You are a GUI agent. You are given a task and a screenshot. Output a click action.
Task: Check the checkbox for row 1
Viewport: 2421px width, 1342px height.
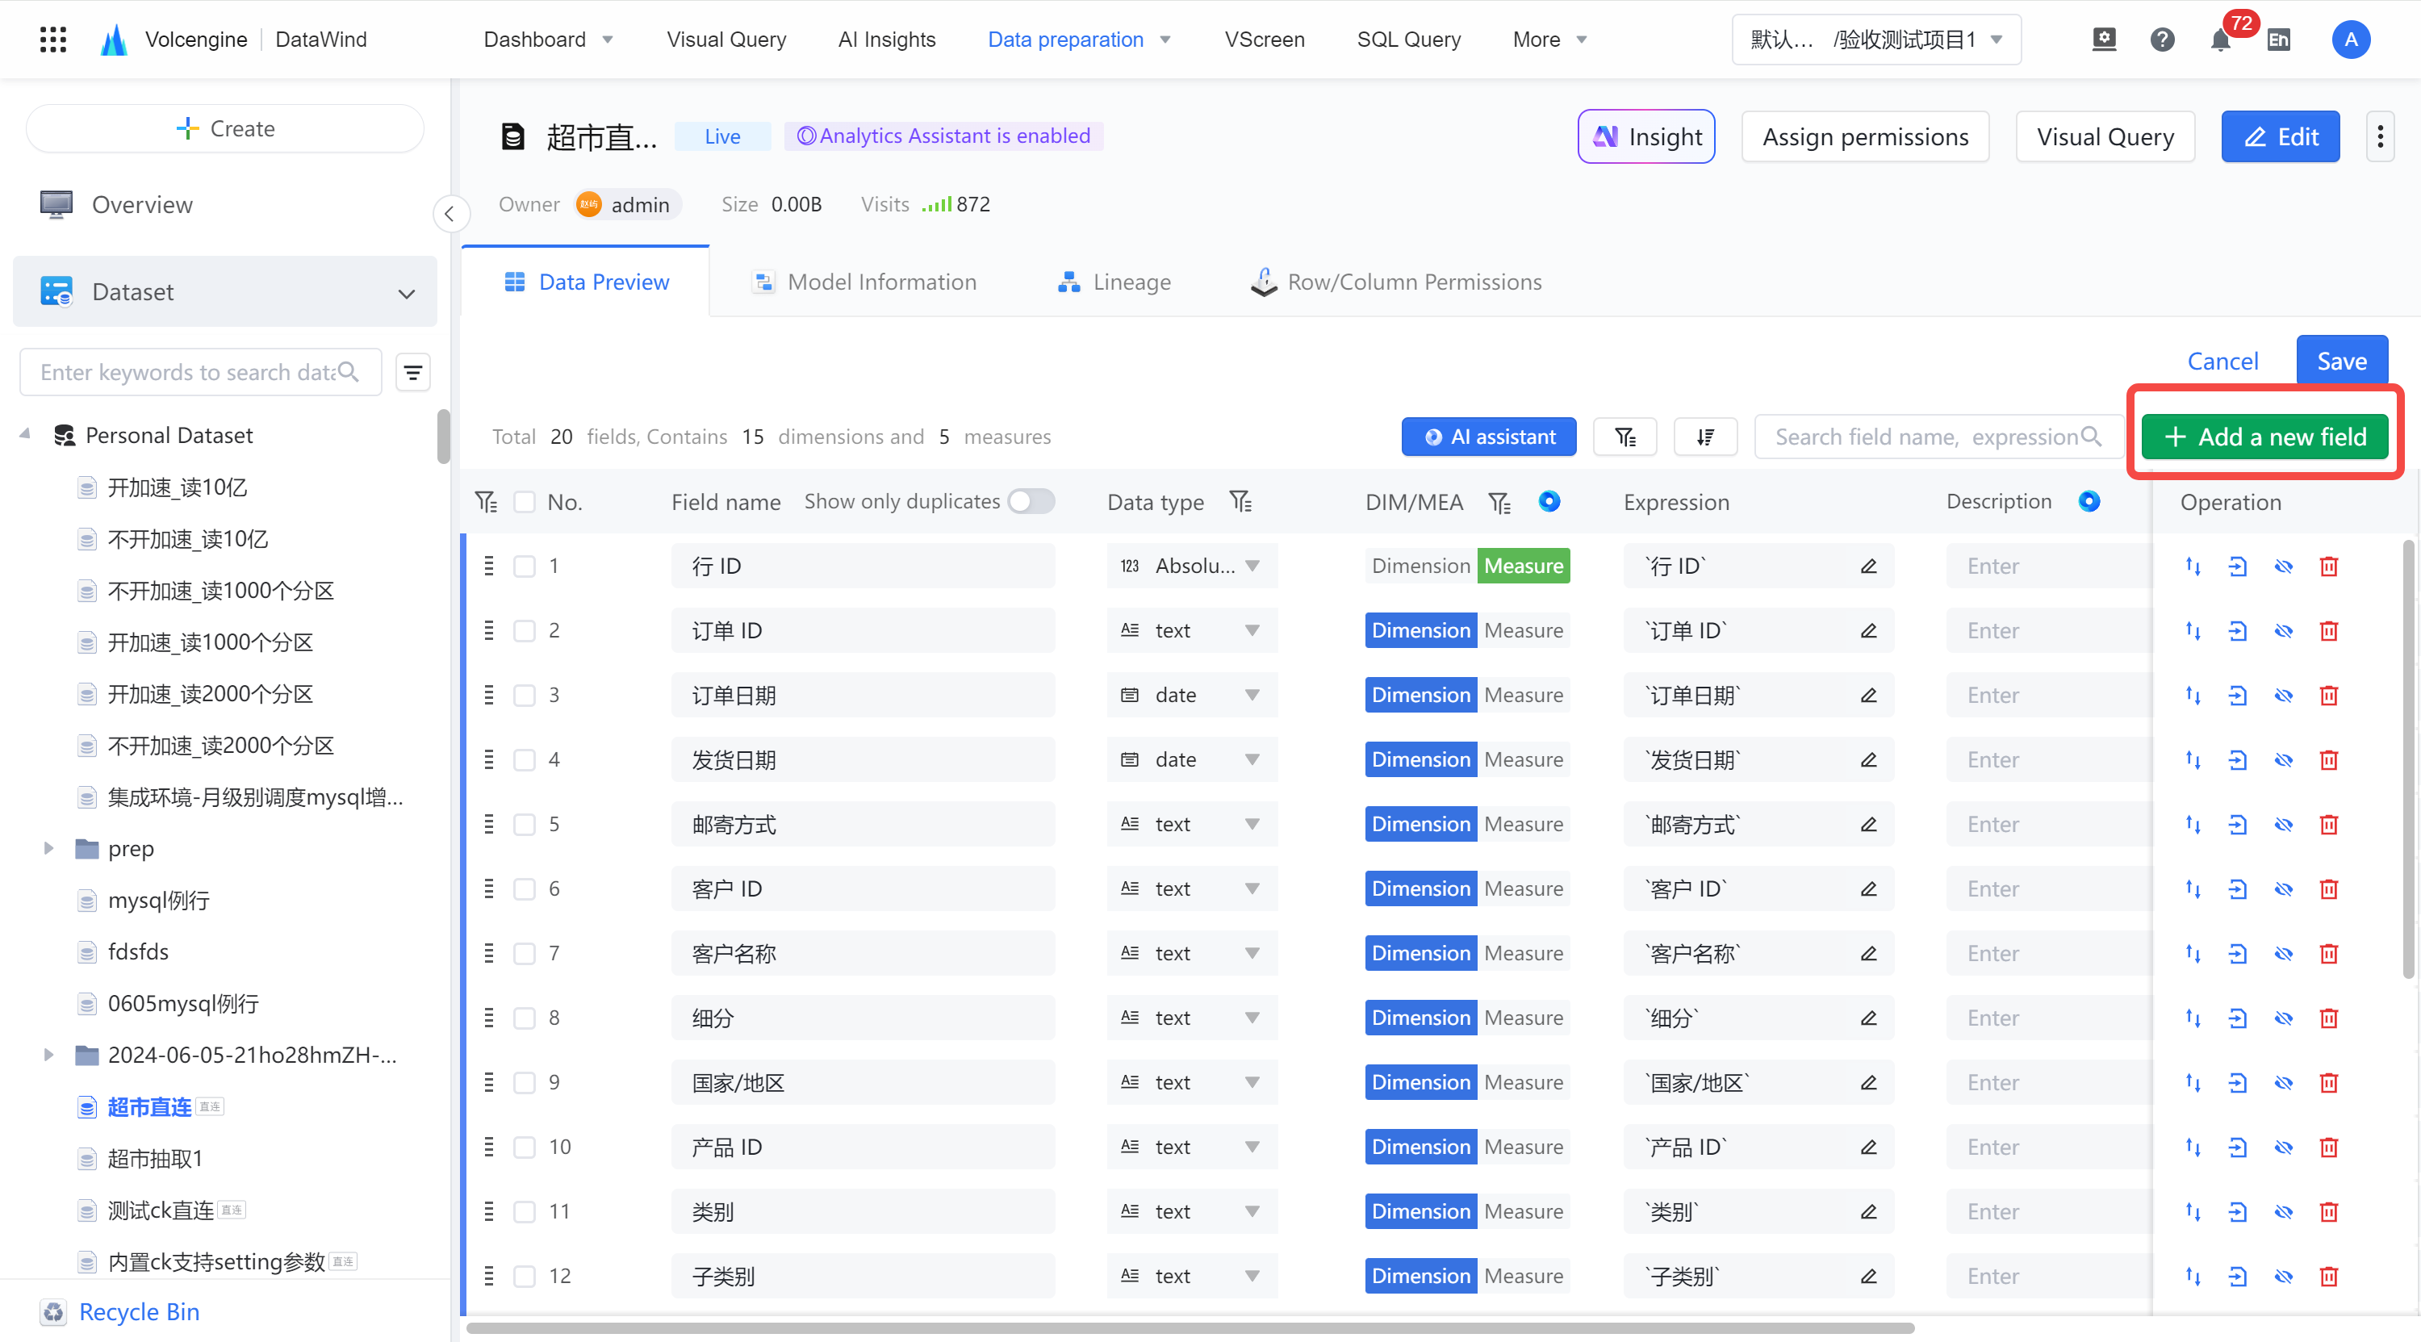[525, 566]
